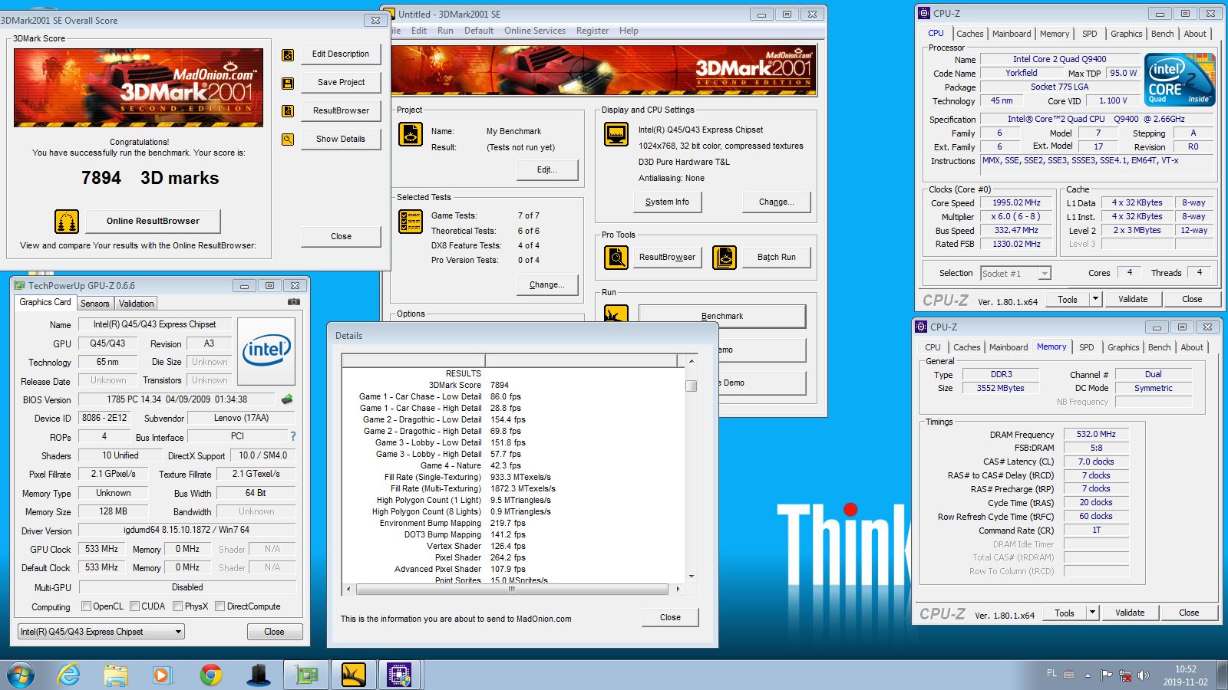Click the Intel Core 2 Quad logo in CPU-Z
1228x690 pixels.
tap(1180, 79)
